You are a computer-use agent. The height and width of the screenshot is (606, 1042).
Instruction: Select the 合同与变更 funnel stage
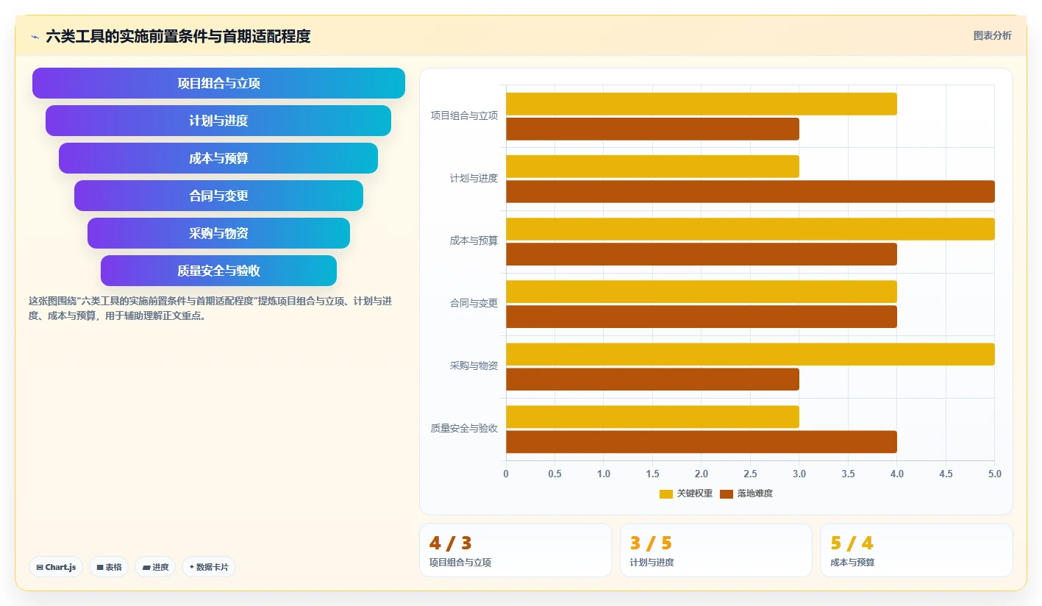pos(218,196)
